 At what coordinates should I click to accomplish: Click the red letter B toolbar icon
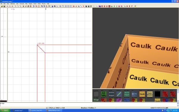pos(129,6)
